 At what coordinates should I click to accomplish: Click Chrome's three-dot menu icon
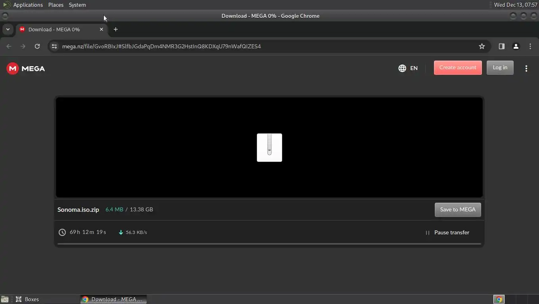tap(530, 46)
